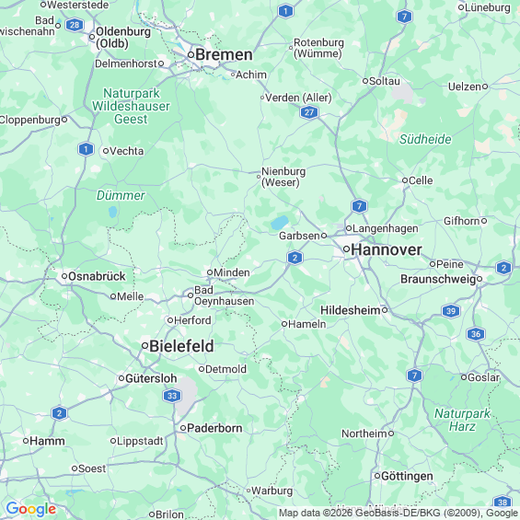
Task: Click the A28 highway shield near Oldenburg
Action: [x=75, y=25]
